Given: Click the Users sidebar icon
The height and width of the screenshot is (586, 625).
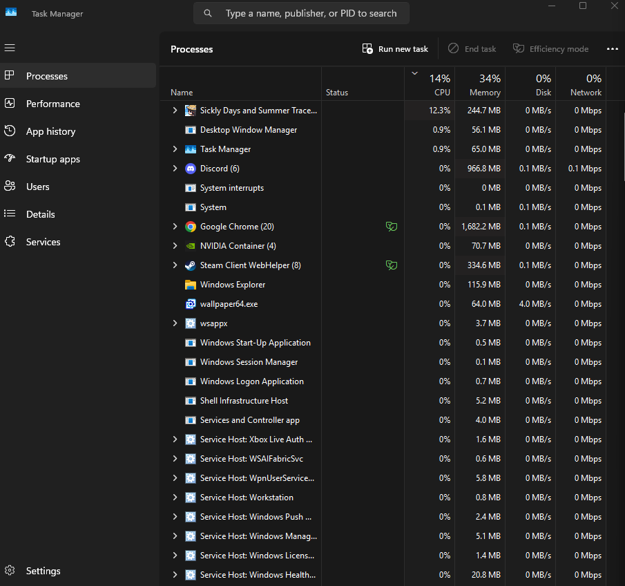Looking at the screenshot, I should (x=10, y=186).
